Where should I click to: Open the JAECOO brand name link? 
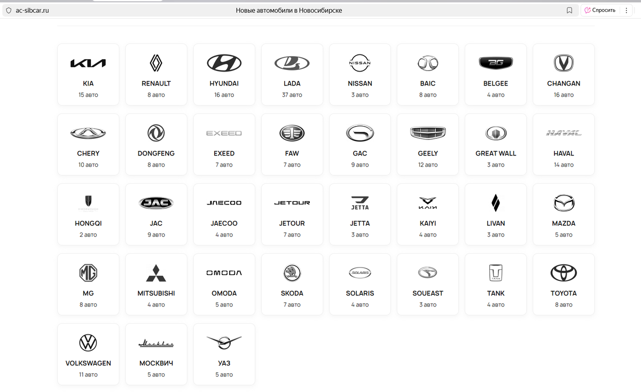[x=224, y=223]
